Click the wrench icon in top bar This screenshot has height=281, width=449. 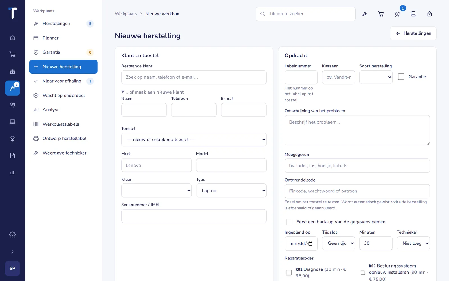[365, 14]
